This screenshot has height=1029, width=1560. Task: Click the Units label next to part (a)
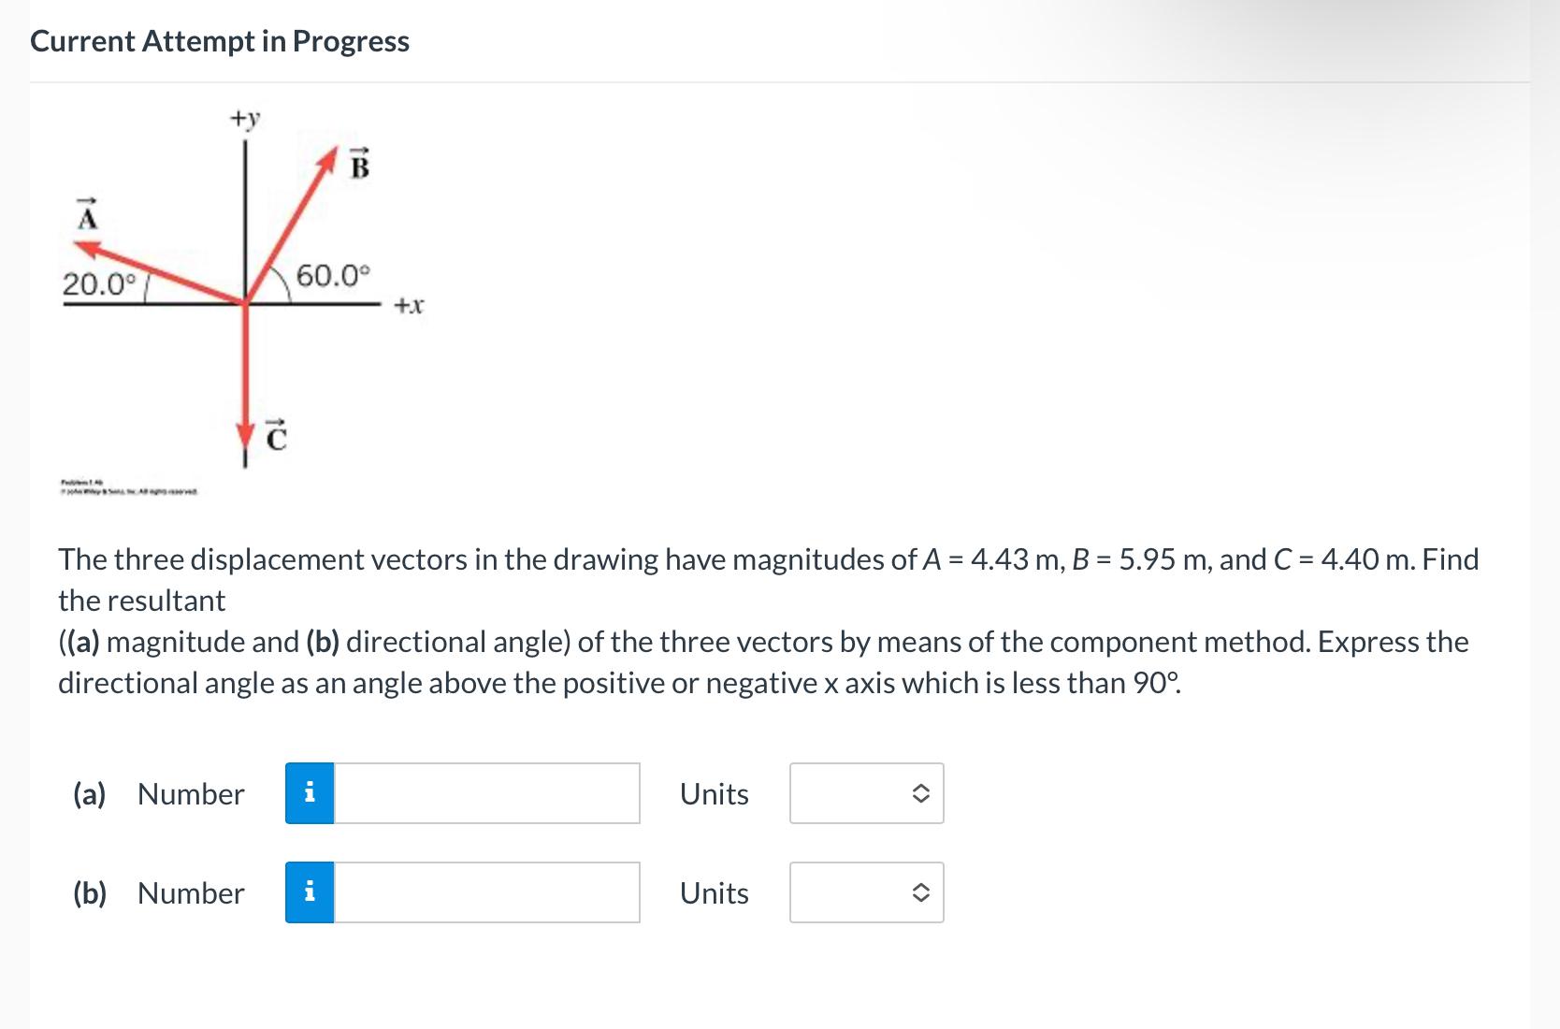point(714,793)
